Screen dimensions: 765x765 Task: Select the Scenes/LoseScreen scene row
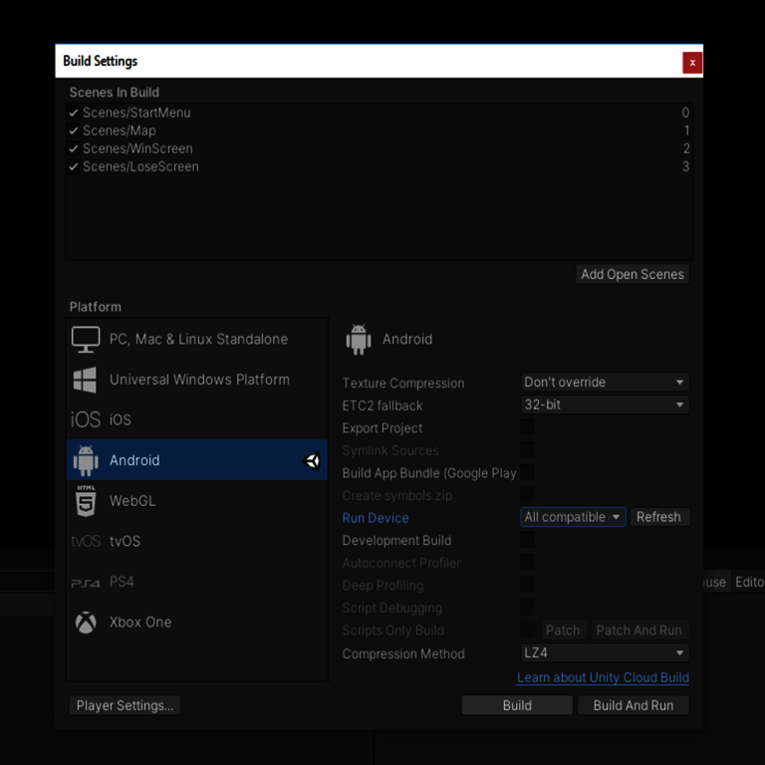[380, 167]
